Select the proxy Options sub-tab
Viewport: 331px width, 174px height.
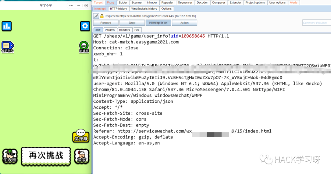pyautogui.click(x=167, y=9)
